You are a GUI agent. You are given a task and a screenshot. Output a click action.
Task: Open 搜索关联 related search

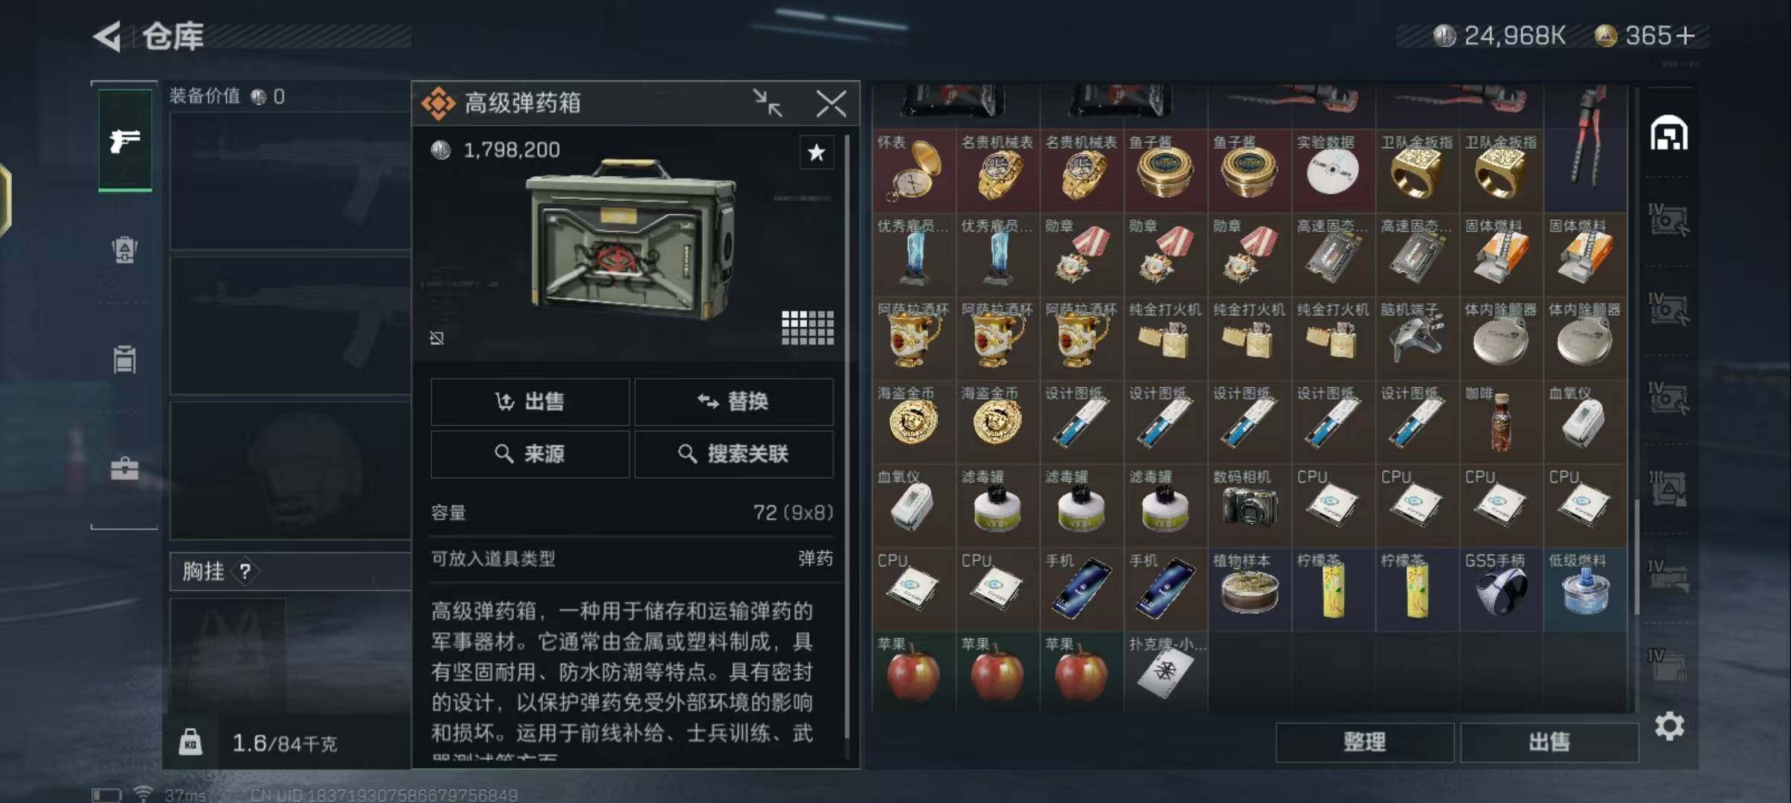pyautogui.click(x=733, y=454)
